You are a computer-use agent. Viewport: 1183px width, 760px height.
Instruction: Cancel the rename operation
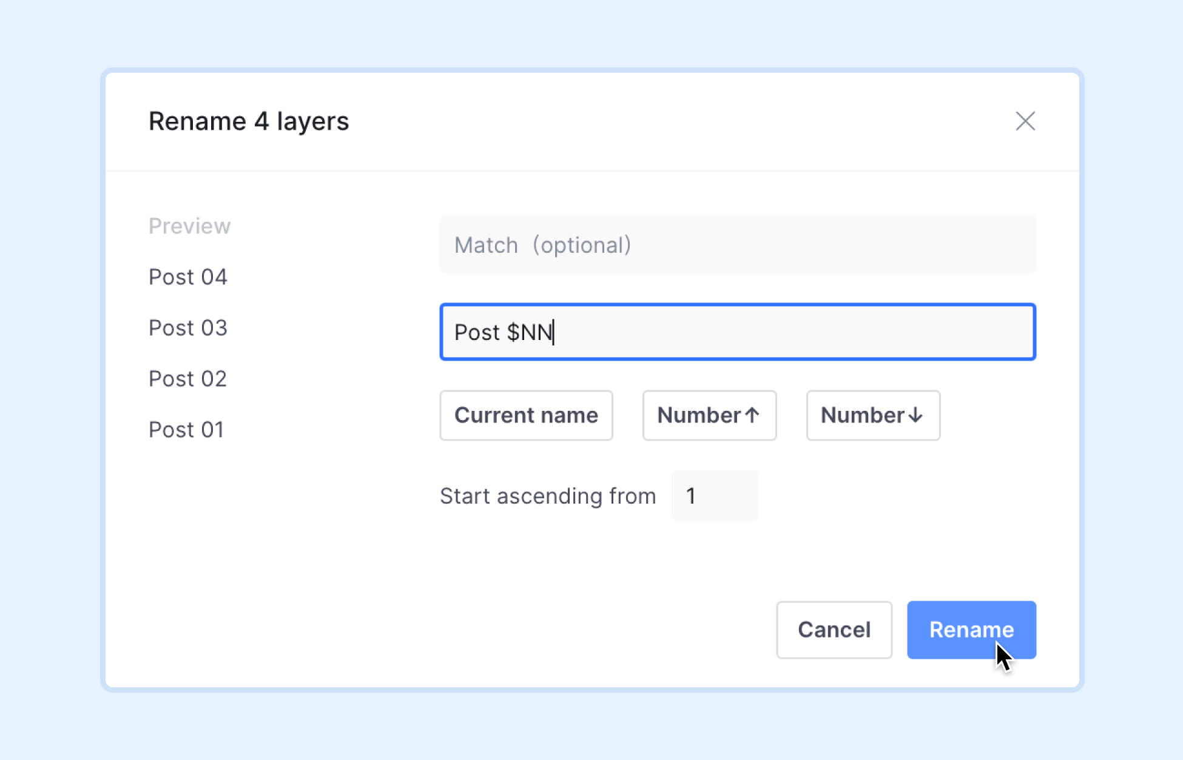click(834, 630)
